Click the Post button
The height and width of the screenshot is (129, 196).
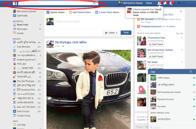pos(126,33)
